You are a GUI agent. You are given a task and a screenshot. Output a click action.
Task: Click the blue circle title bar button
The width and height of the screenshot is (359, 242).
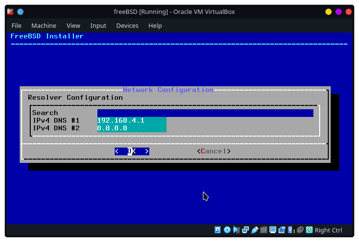coord(20,12)
